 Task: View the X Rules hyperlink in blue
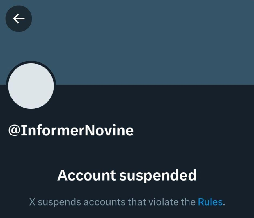point(210,202)
